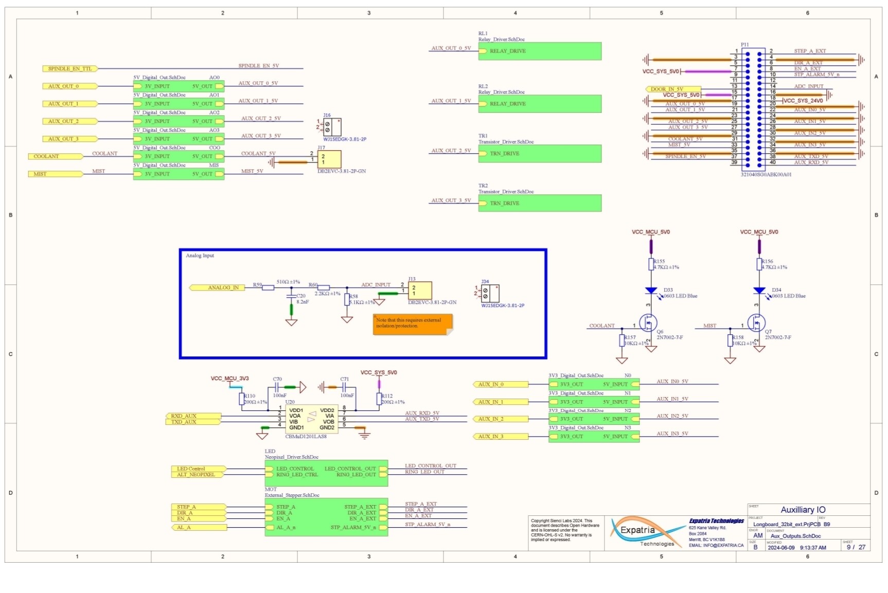888x593 pixels.
Task: Open the RL1 RELAY_DRIVE sheet block
Action: coord(539,51)
